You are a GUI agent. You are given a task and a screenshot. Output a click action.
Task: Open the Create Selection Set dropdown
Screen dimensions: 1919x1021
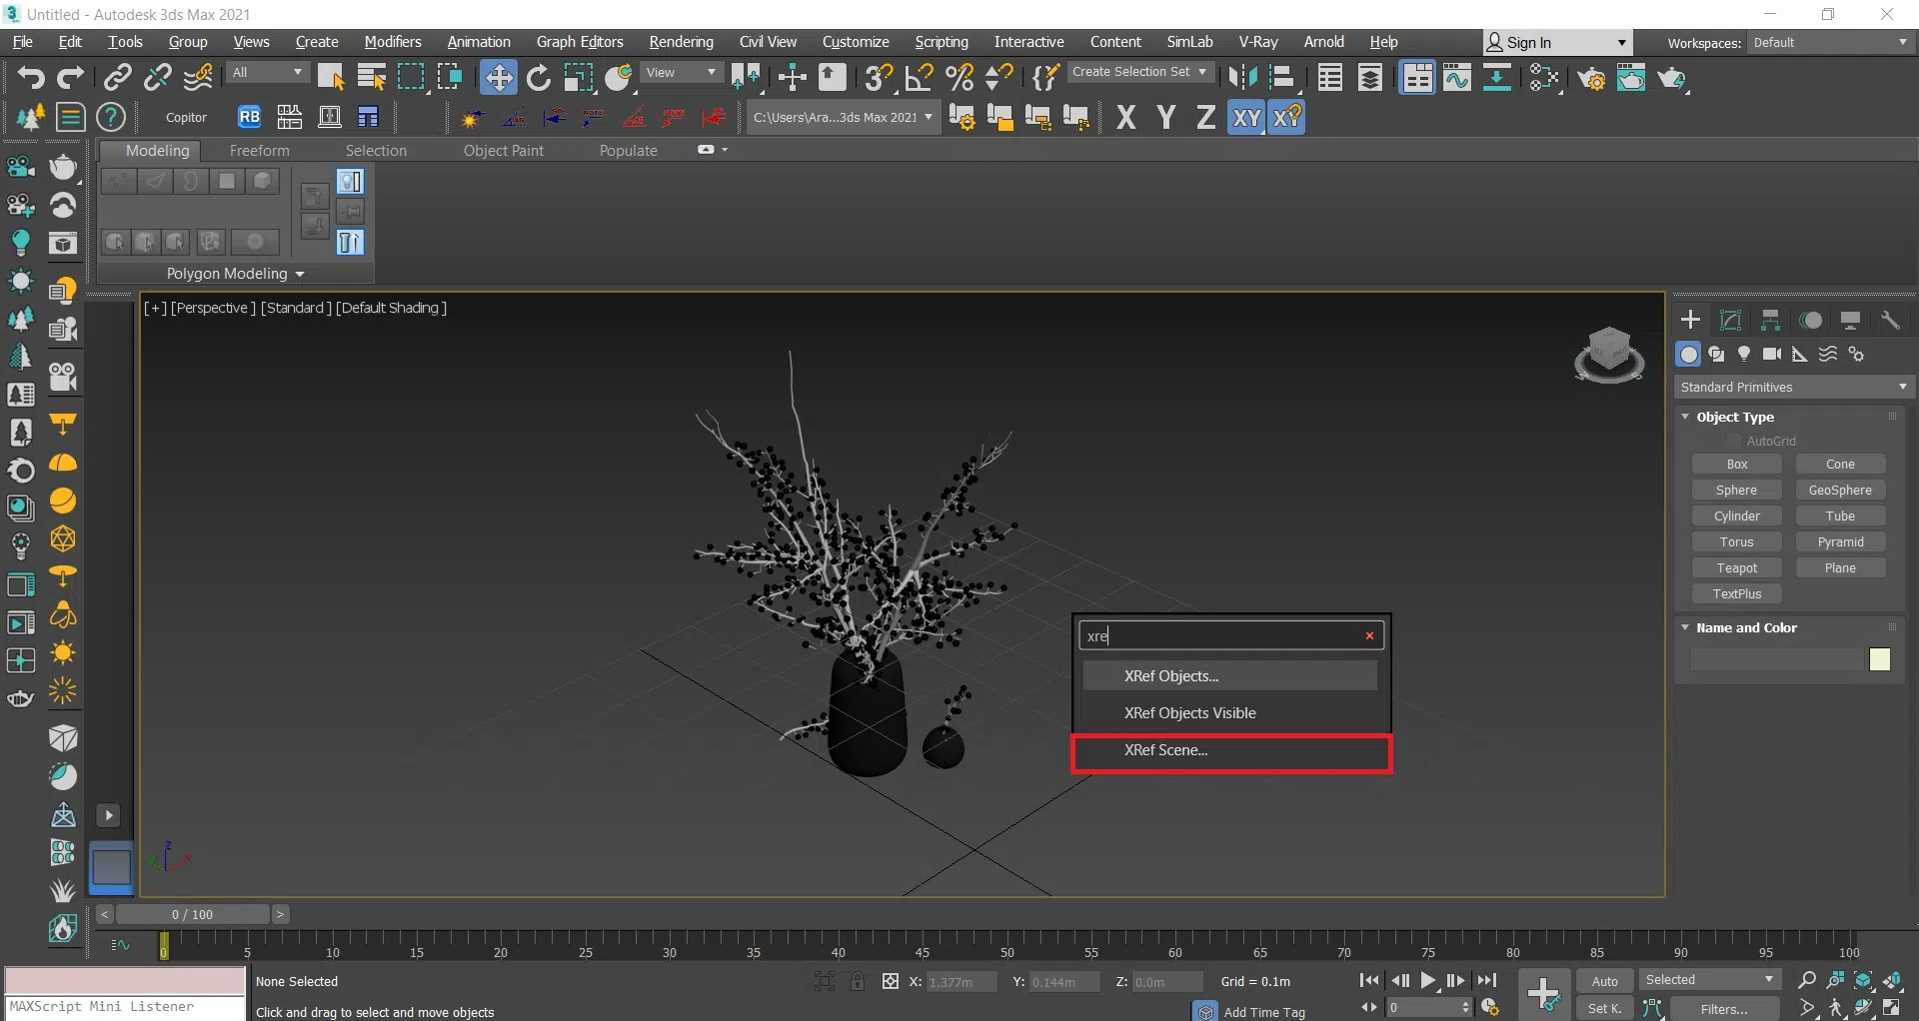pyautogui.click(x=1139, y=73)
